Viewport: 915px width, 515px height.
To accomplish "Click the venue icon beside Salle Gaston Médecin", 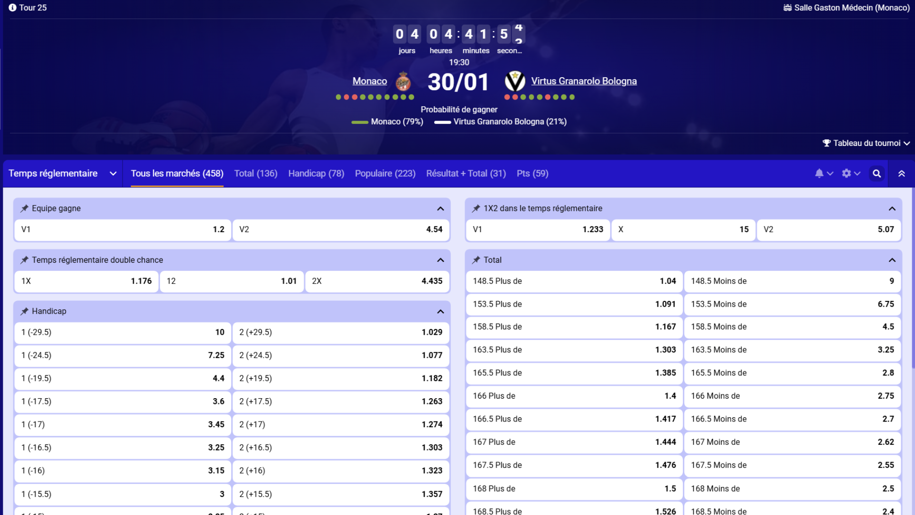I will coord(789,8).
